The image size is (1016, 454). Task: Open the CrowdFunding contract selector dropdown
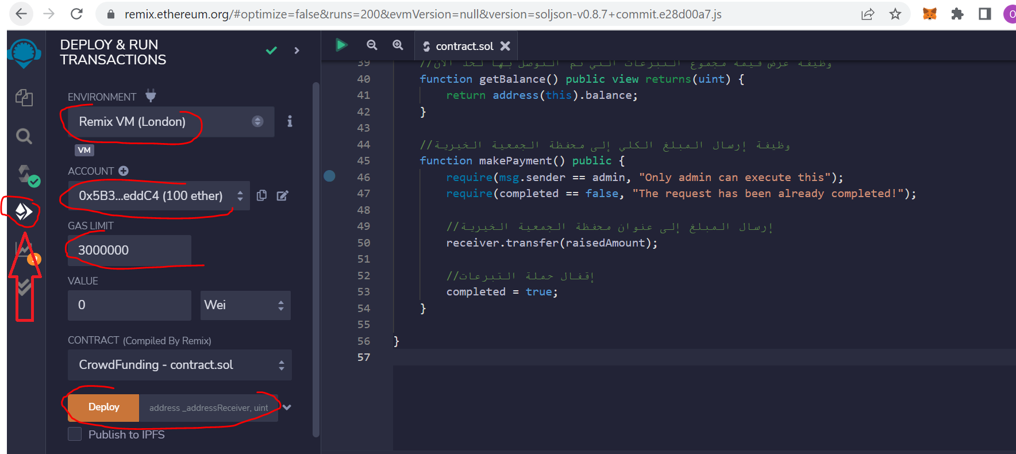(x=179, y=365)
